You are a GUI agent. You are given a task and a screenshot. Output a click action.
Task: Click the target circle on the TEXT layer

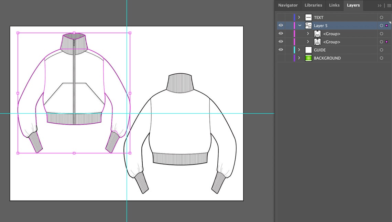click(x=381, y=17)
